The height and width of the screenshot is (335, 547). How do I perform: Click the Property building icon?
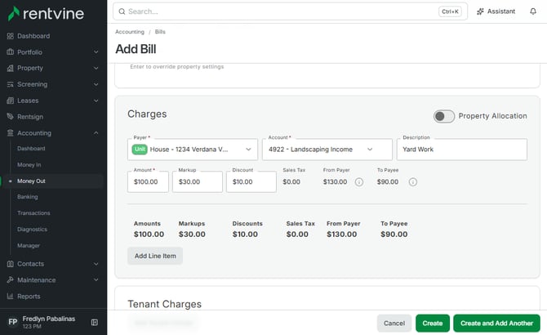[x=10, y=68]
